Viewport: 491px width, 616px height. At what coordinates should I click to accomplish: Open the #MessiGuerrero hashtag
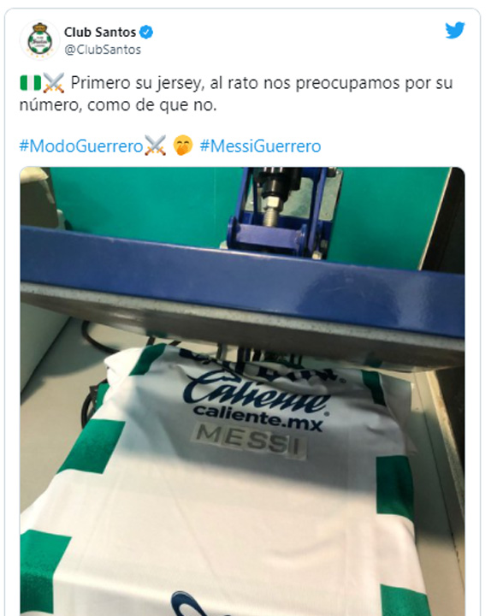click(x=260, y=146)
